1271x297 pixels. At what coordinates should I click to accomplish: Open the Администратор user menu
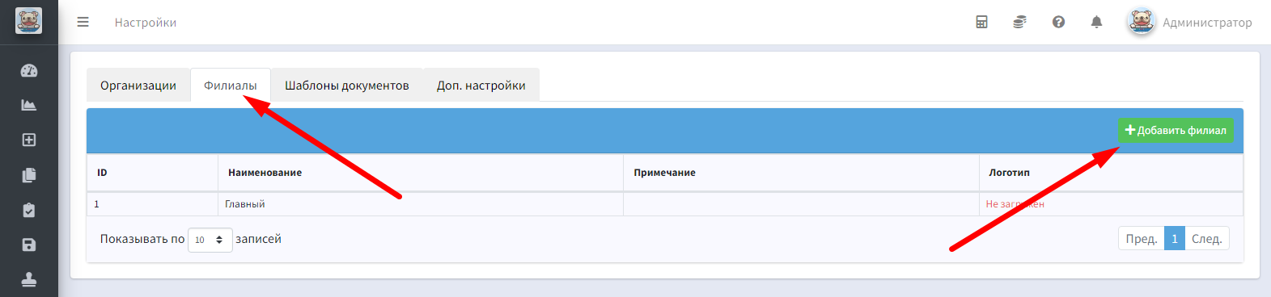click(1189, 22)
